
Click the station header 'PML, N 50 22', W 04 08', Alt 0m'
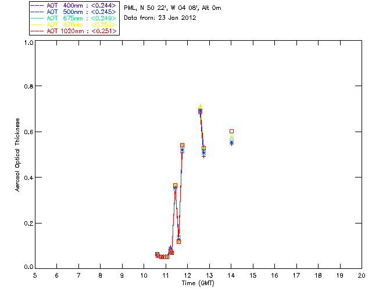173,8
